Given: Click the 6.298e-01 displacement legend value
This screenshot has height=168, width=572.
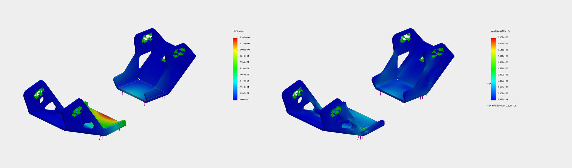Looking at the screenshot, I should tap(245, 68).
